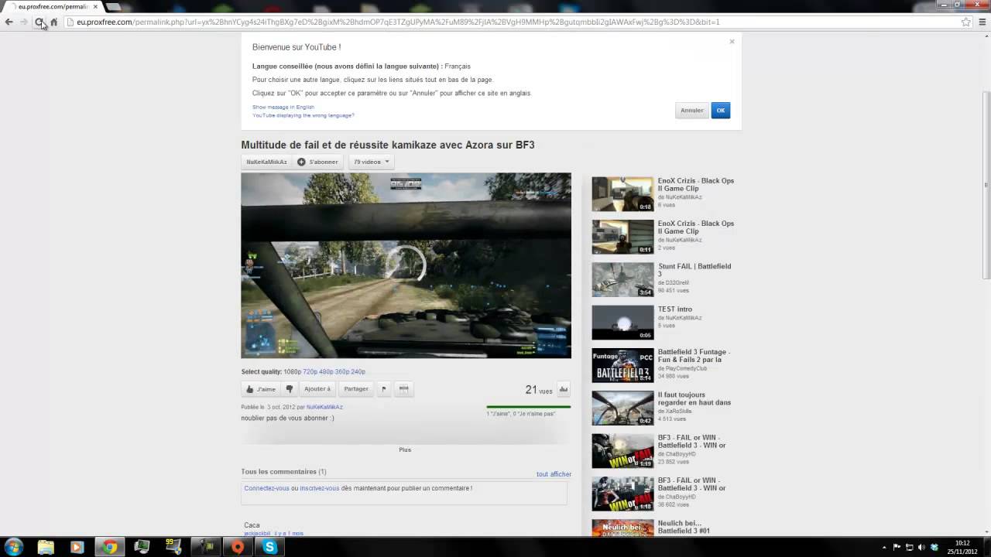Open Battlefield 3 Funtage video thumbnail
Image resolution: width=991 pixels, height=557 pixels.
coord(623,365)
